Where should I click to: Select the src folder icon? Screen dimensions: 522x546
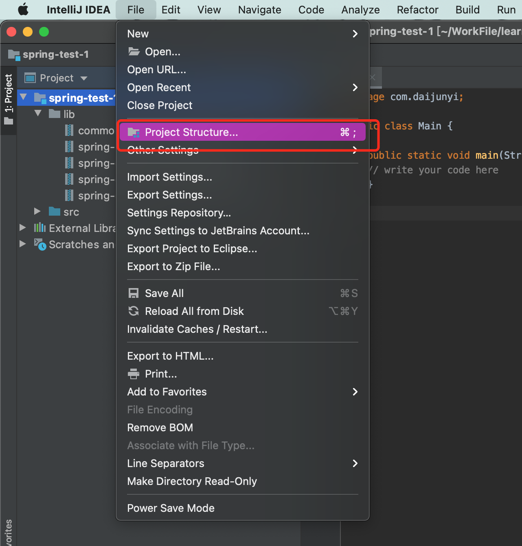click(55, 211)
